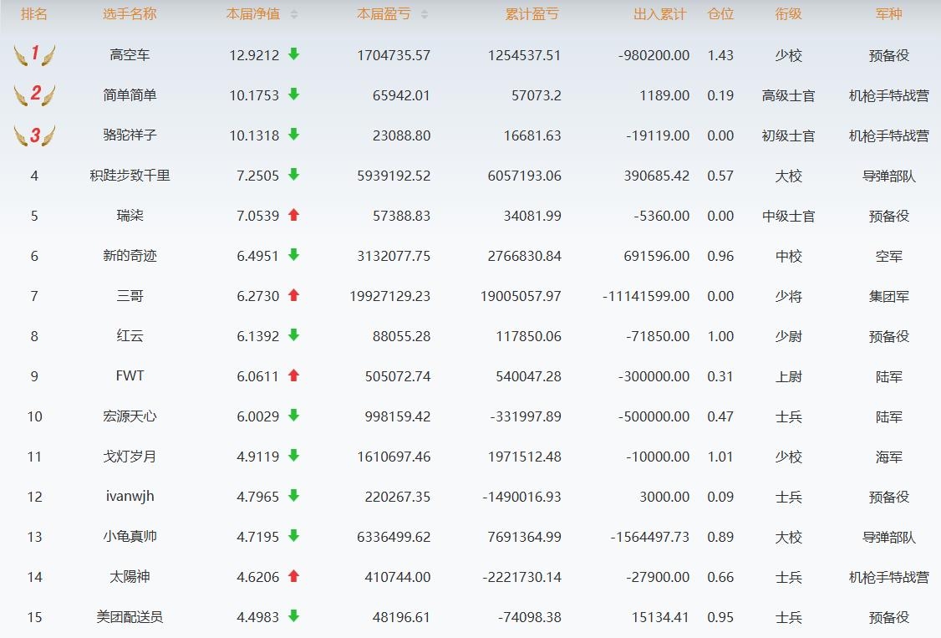Click the green down arrow beside 4.4983
Screen dimensions: 941x638
(293, 616)
